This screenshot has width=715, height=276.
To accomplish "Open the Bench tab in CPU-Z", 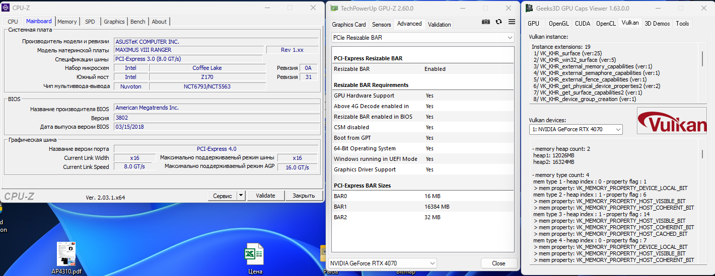I will coord(137,22).
